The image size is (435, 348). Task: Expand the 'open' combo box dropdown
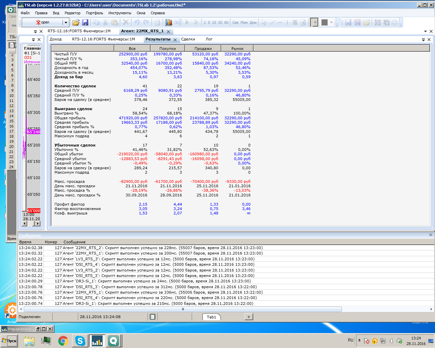(x=66, y=22)
